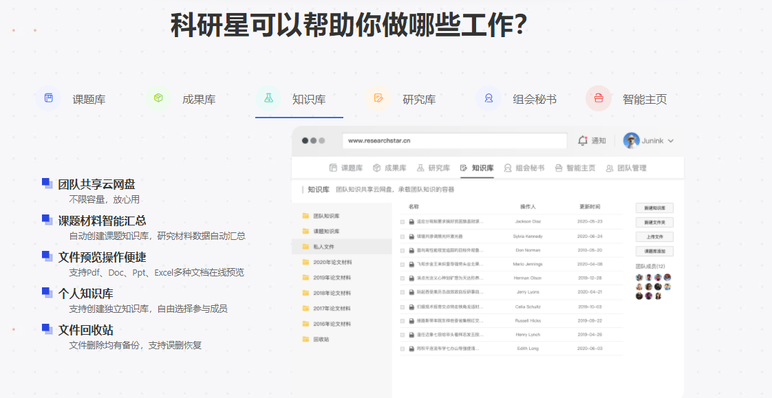Tick checkbox in Jerry Lyons row
The height and width of the screenshot is (398, 772).
403,292
